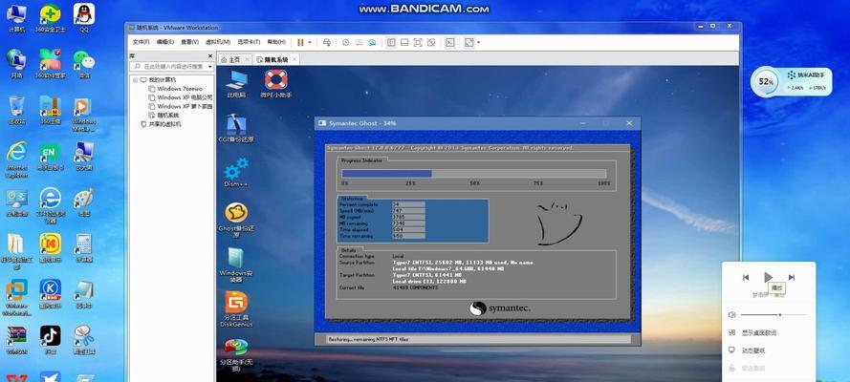The width and height of the screenshot is (850, 382).
Task: Click 显示桌面歌词 option
Action: point(759,332)
